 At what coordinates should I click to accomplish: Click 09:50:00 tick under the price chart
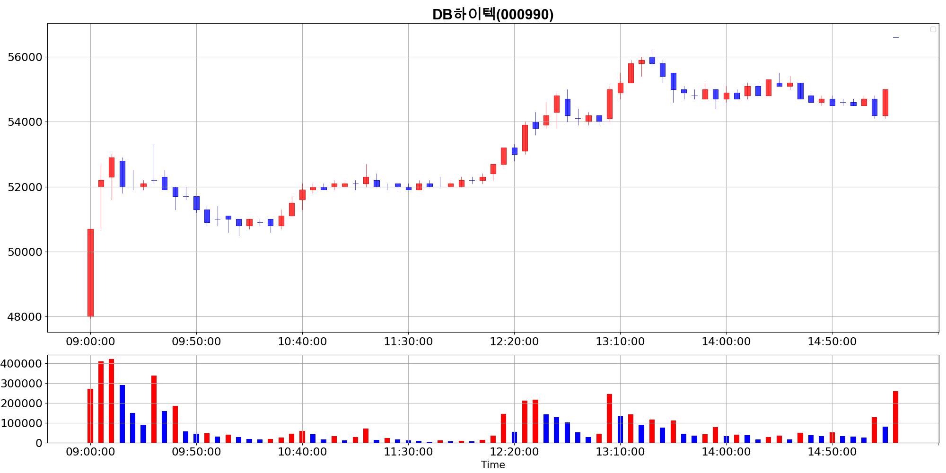tap(196, 342)
